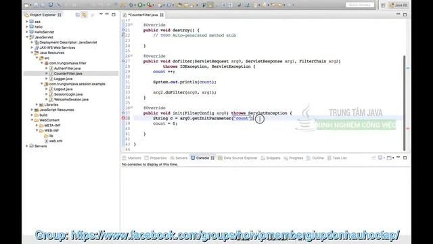Collapse the fold marker at line 36

coord(132,108)
